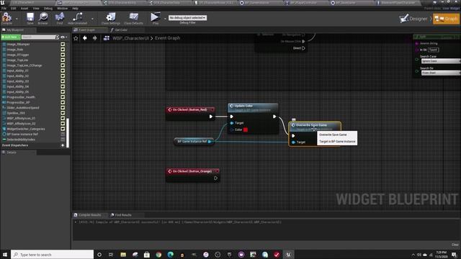This screenshot has height=259, width=461.
Task: Open Browse to locate asset in content browser
Action: tap(43, 19)
